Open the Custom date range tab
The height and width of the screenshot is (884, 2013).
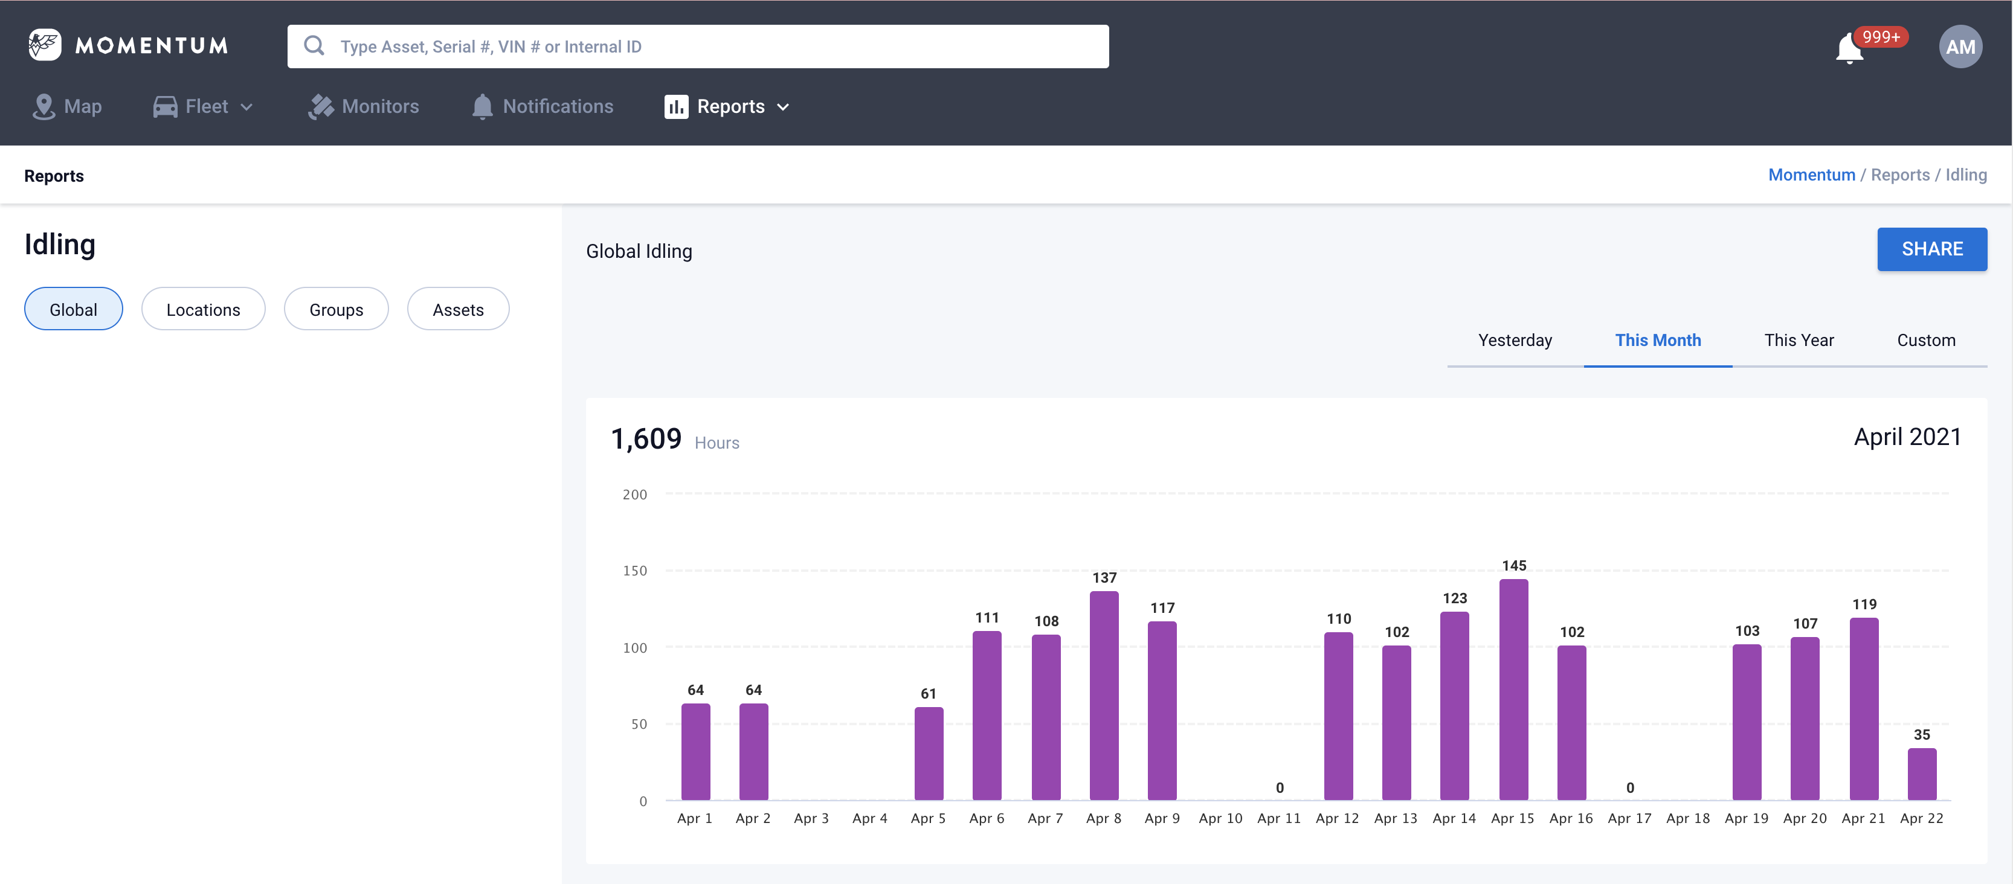pyautogui.click(x=1925, y=341)
